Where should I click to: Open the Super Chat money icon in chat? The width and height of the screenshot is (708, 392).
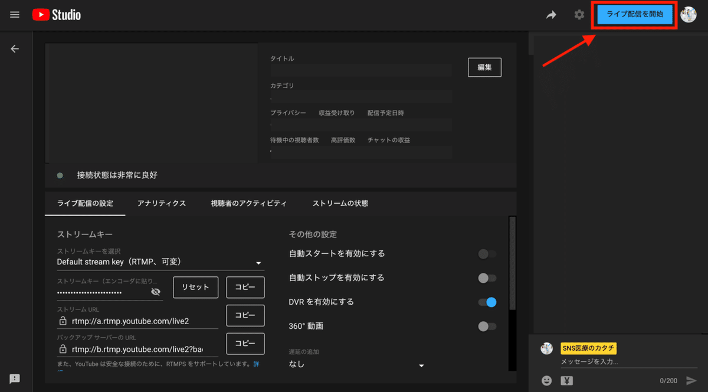click(567, 380)
